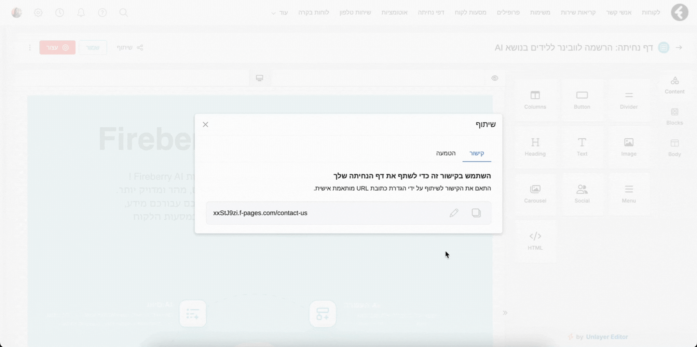This screenshot has height=347, width=697.
Task: Switch to the הטמעה tab
Action: tap(446, 153)
